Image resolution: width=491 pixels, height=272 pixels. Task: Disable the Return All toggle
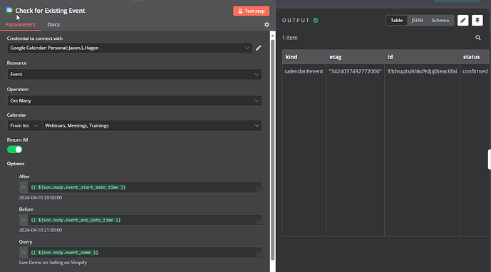15,150
